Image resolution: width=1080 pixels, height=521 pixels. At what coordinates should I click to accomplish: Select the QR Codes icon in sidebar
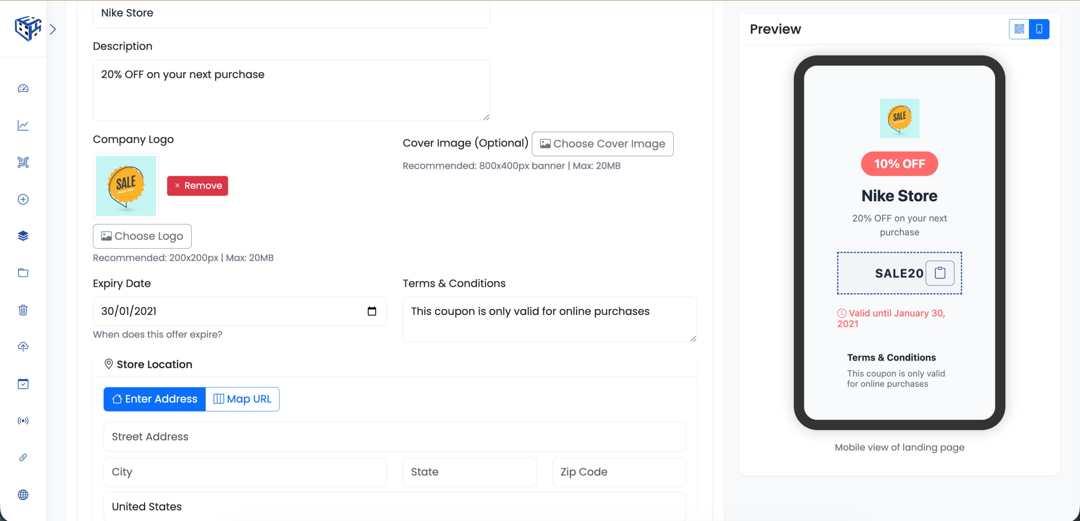(x=23, y=162)
